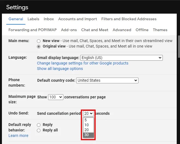Switch to the Inbox tab
This screenshot has height=144, width=180.
(49, 19)
